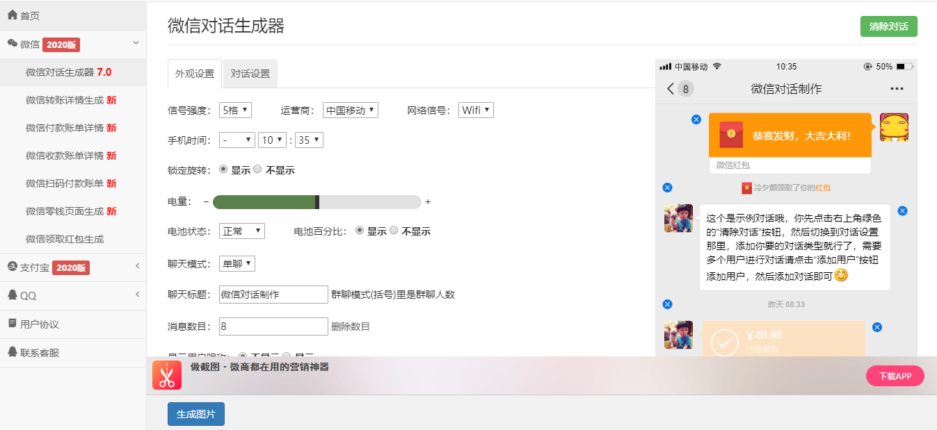Open the 信号强度 dropdown showing 5格
937x430 pixels.
click(235, 110)
